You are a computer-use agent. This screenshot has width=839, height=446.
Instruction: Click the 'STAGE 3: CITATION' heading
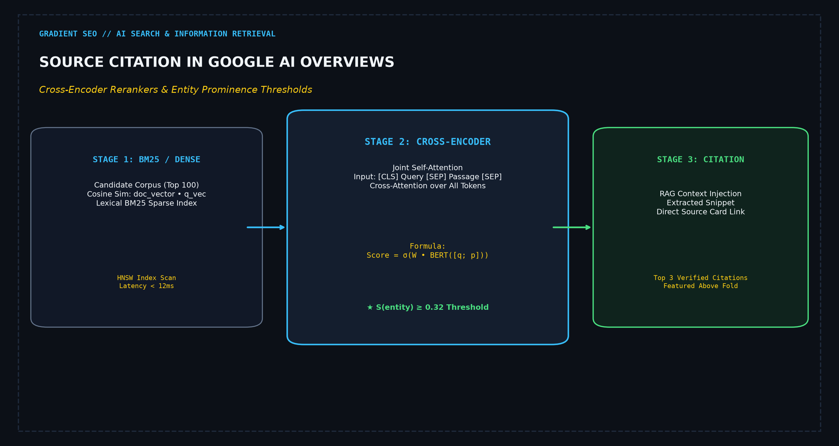click(700, 159)
